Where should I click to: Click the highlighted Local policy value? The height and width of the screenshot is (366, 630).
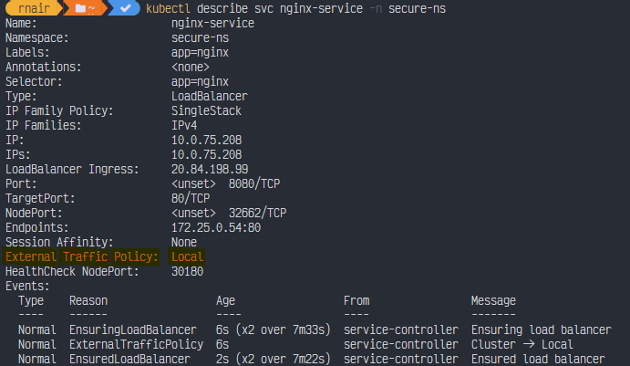[188, 257]
